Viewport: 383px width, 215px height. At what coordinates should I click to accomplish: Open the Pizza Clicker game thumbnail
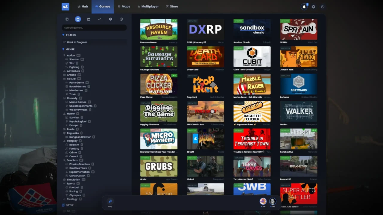[159, 84]
